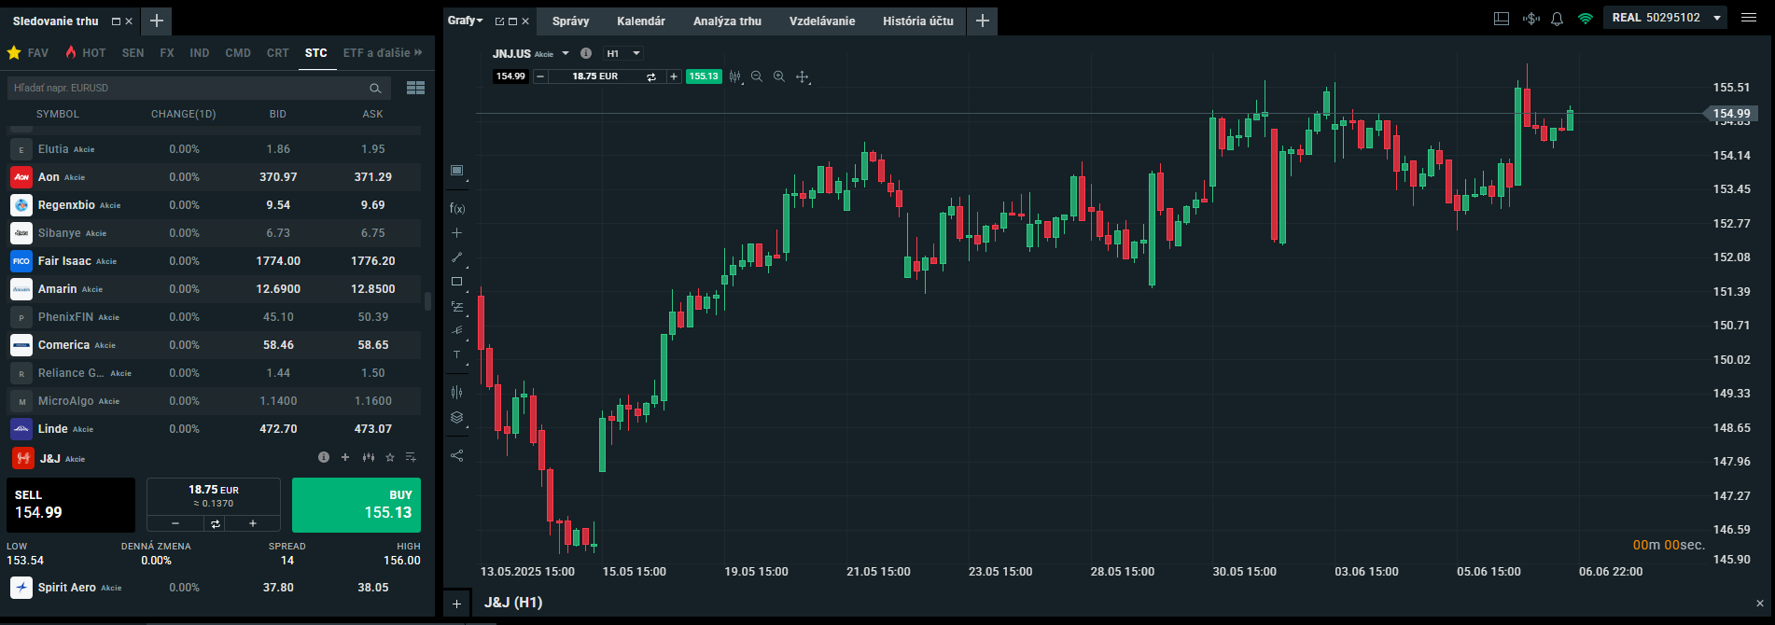
Task: Open the REAL 50295102 account dropdown
Action: point(1717,18)
